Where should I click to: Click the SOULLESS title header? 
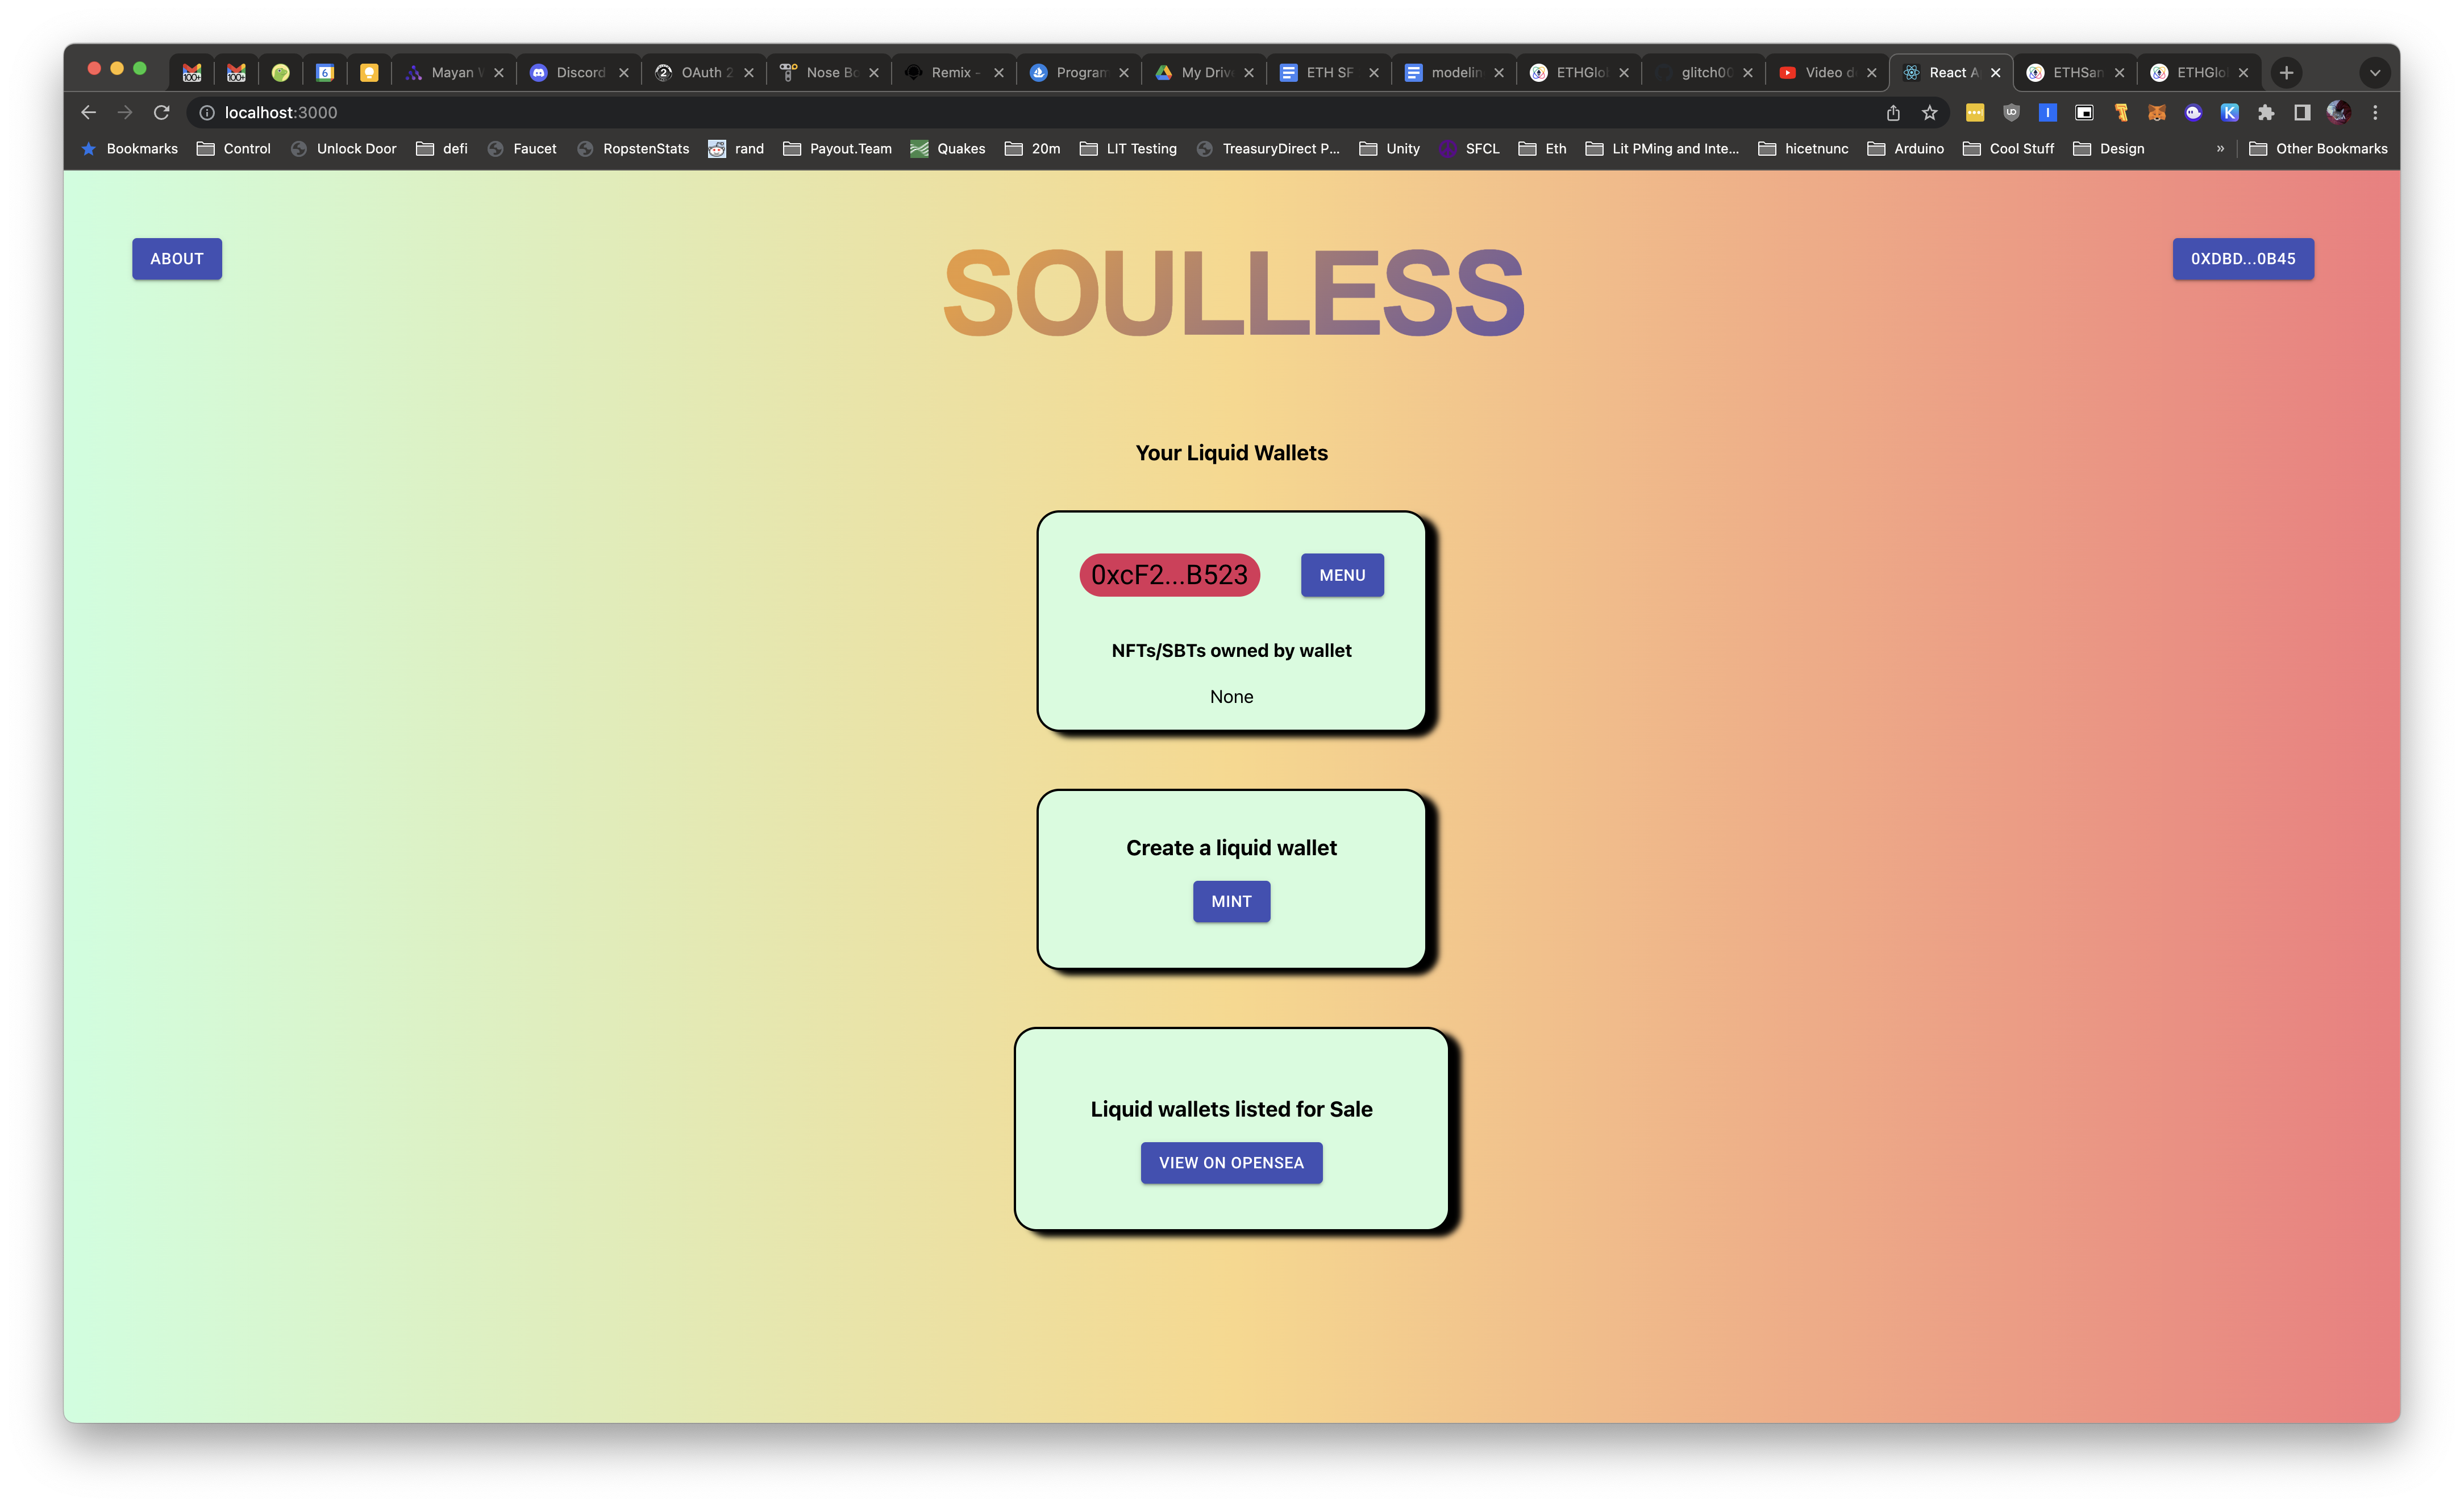tap(1232, 290)
